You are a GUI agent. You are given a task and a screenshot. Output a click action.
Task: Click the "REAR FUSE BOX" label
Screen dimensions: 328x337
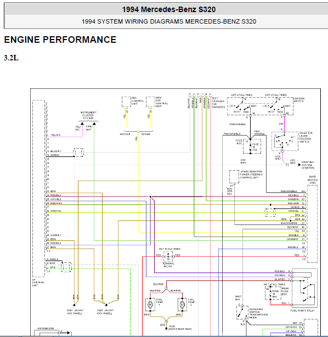coord(285,291)
